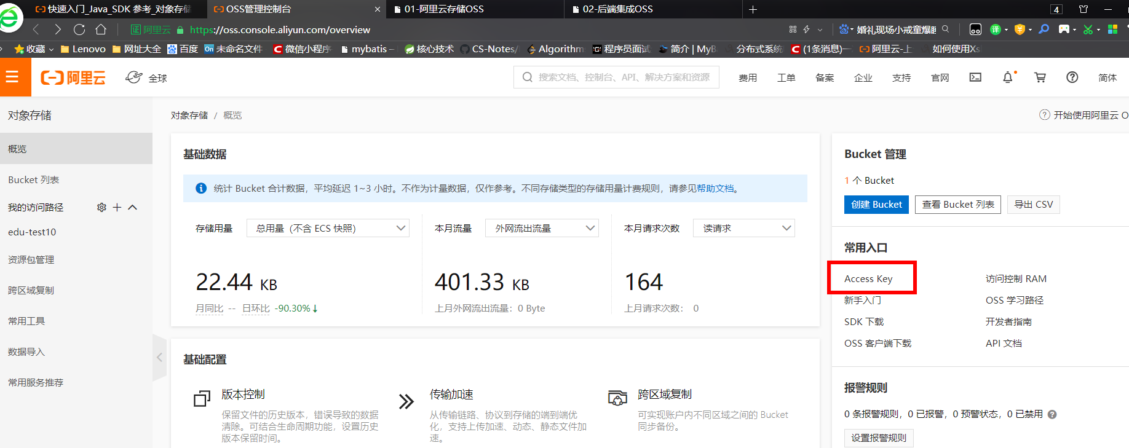Open the 新手入门 link

pyautogui.click(x=863, y=300)
